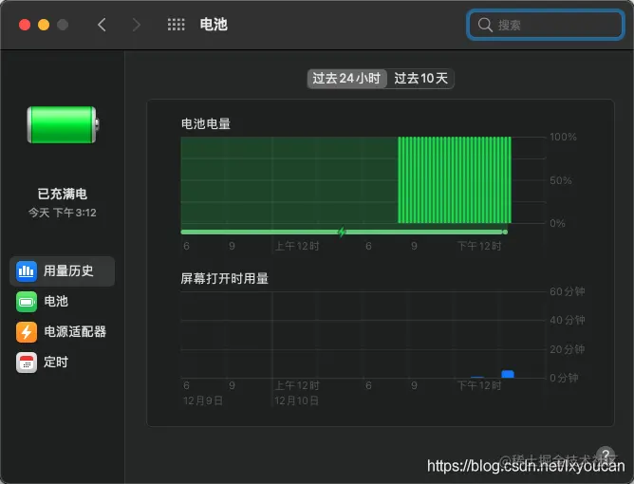Open the 电源适配器 sidebar label

tap(75, 331)
